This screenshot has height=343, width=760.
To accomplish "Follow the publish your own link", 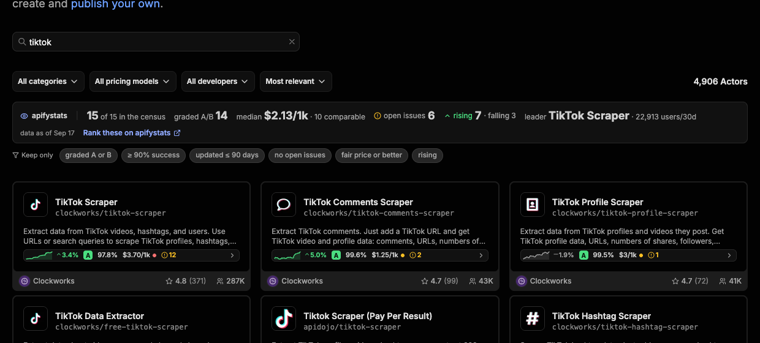I will (x=115, y=5).
